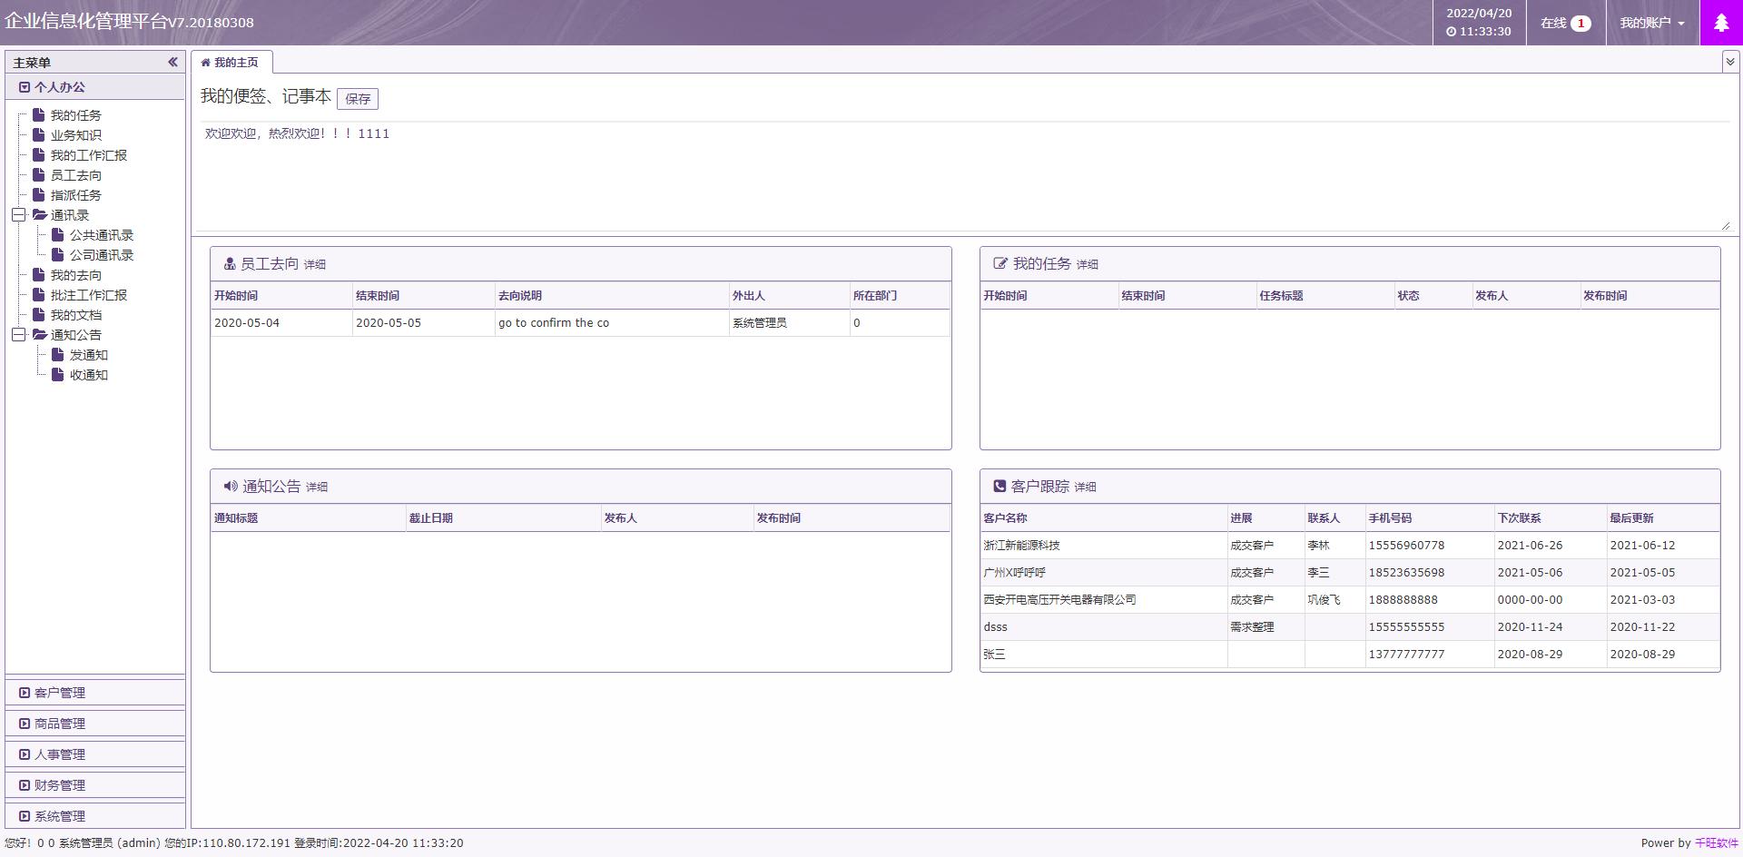Click the purple tree icon in the top-right corner
This screenshot has width=1743, height=857.
pos(1721,23)
